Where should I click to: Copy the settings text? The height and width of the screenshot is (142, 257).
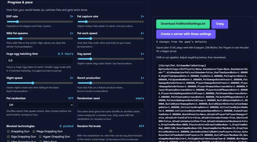[x=220, y=24]
